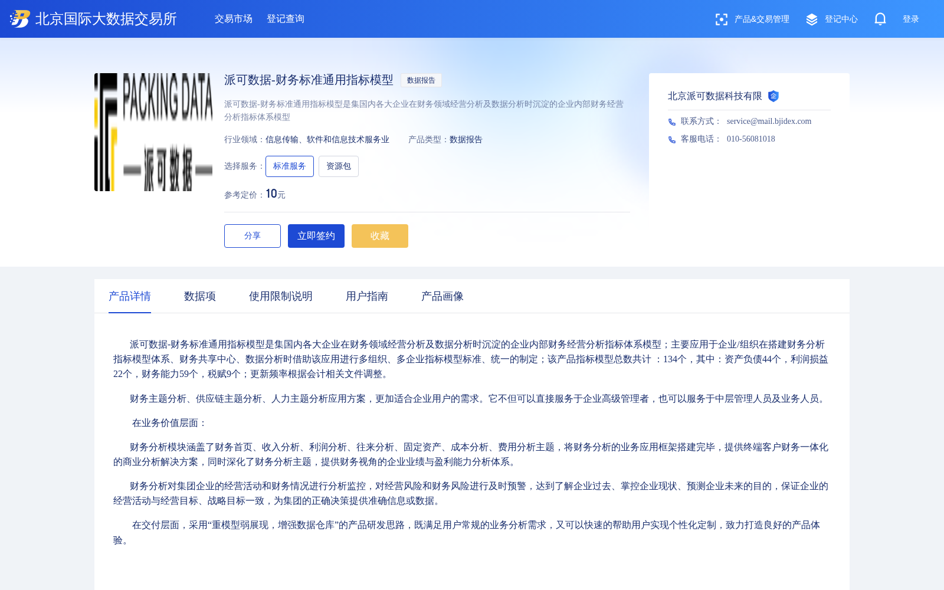Open the 用户指南 tab

[367, 296]
